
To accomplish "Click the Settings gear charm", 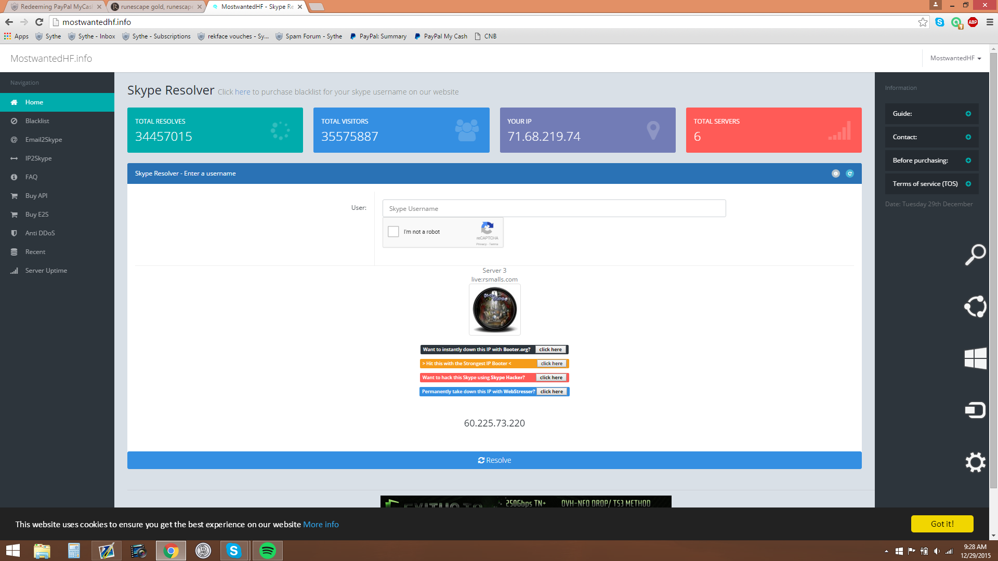I will (x=975, y=462).
